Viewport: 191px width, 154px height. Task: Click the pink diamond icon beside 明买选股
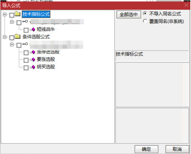(x=33, y=67)
